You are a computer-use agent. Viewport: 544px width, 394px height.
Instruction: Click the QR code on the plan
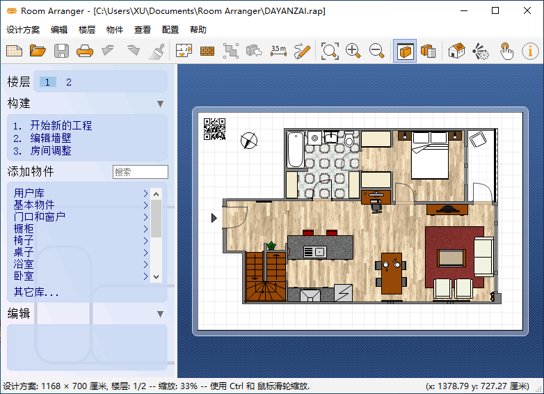[214, 129]
